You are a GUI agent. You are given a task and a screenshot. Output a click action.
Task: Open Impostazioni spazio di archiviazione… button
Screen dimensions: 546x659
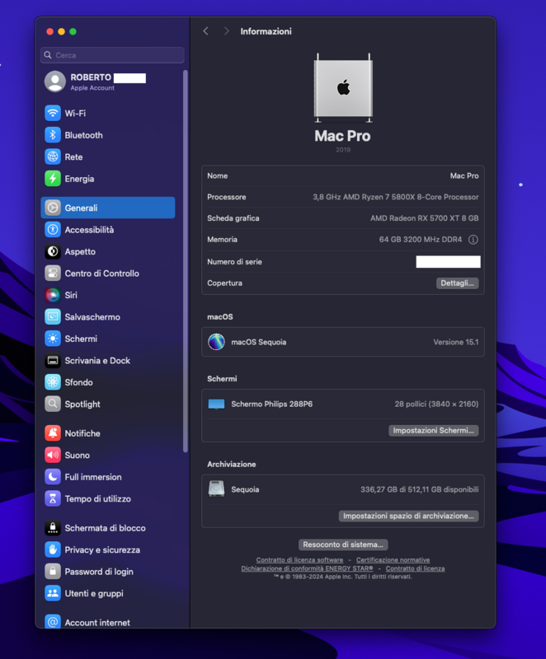(x=408, y=516)
